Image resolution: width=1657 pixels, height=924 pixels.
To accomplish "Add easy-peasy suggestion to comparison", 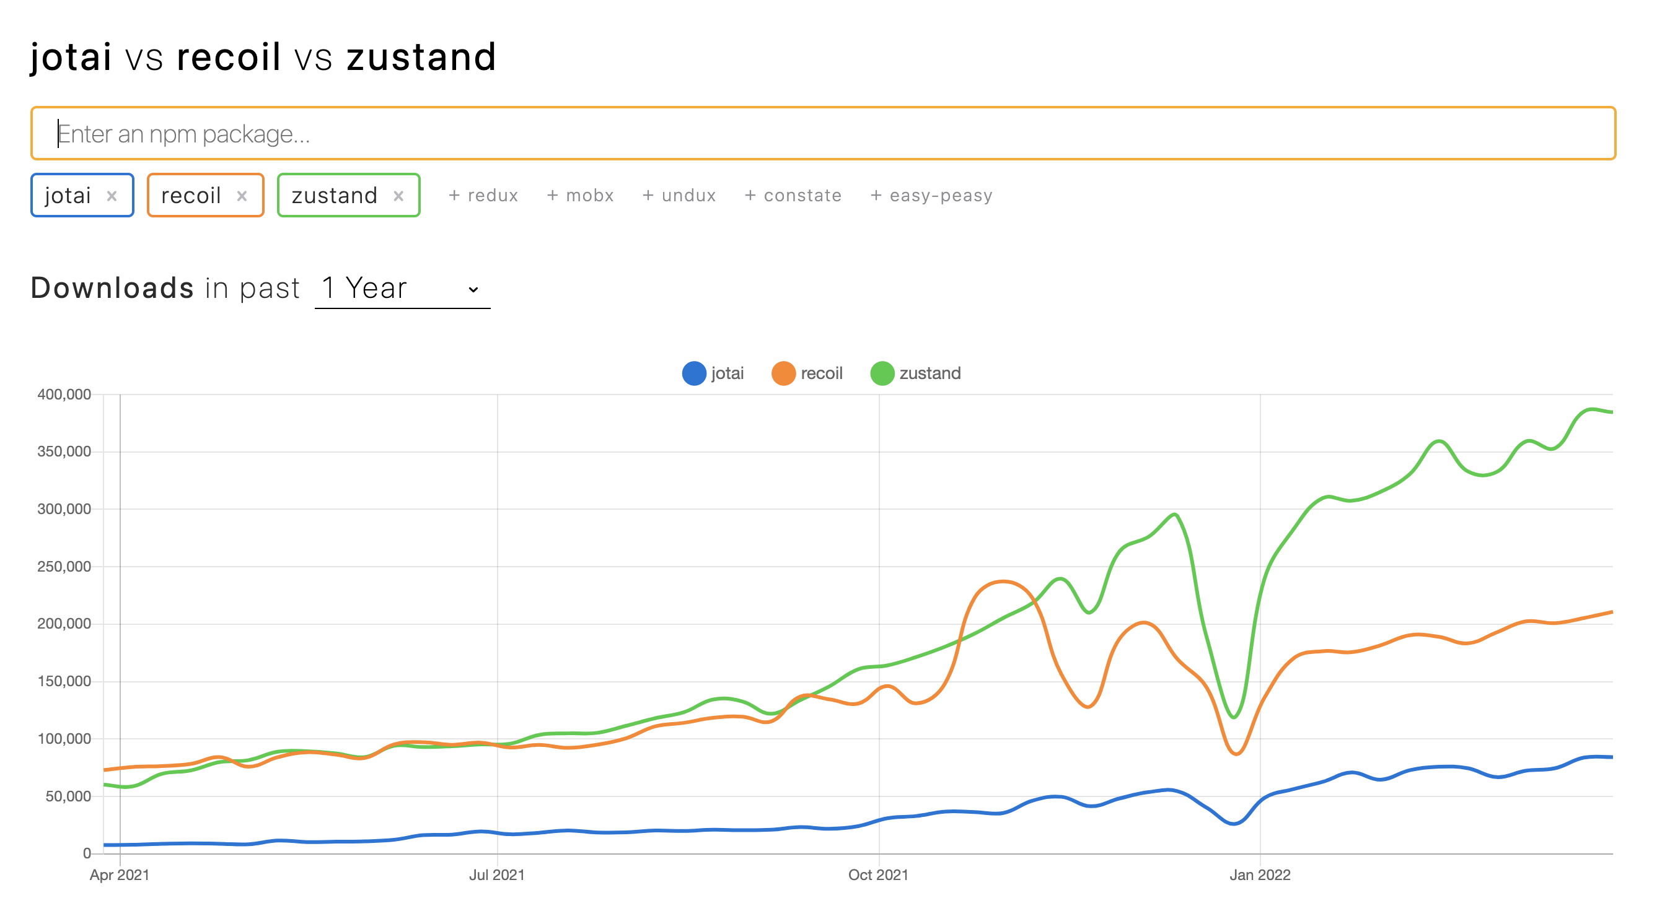I will 931,196.
